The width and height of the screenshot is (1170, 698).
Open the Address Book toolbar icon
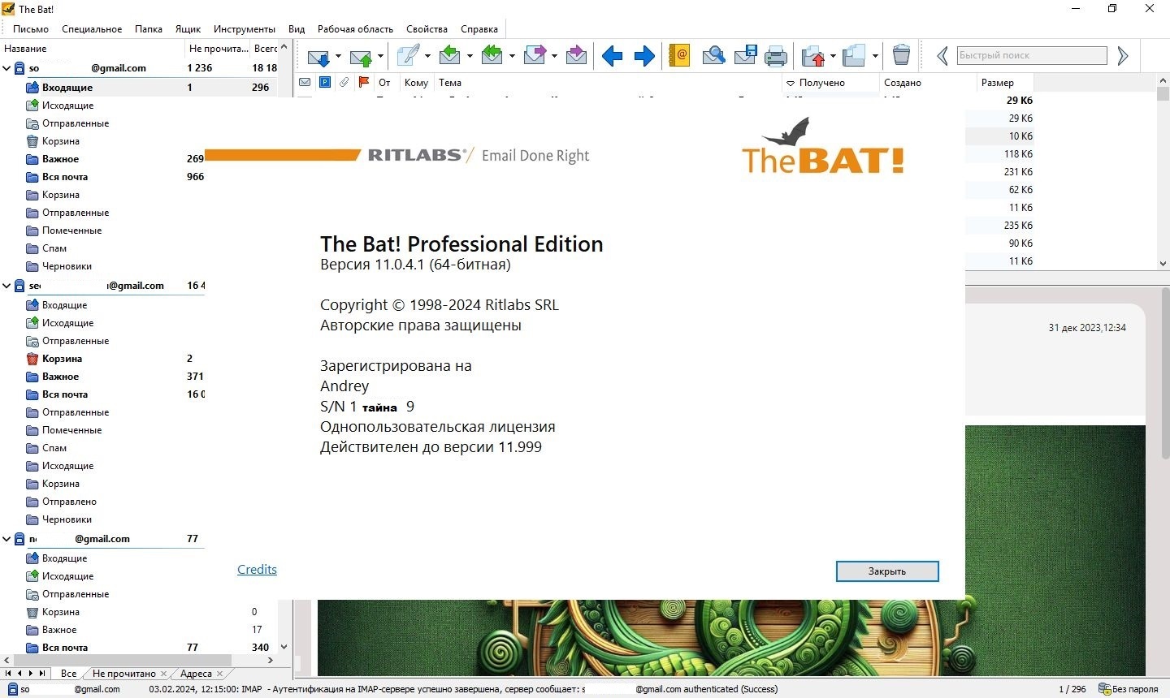point(679,55)
